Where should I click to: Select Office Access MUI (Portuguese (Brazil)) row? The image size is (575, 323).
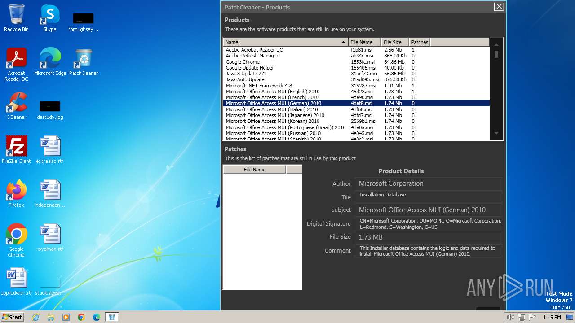[356, 127]
